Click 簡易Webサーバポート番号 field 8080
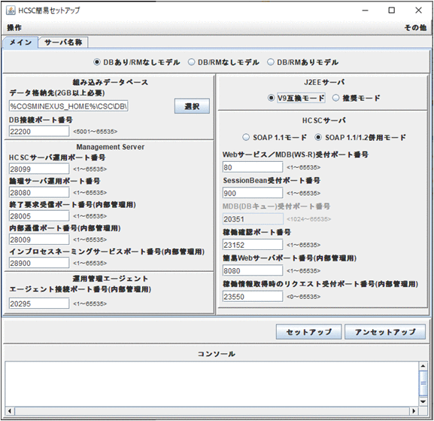 (253, 270)
